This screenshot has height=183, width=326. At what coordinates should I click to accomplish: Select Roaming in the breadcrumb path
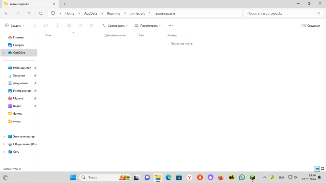[113, 13]
